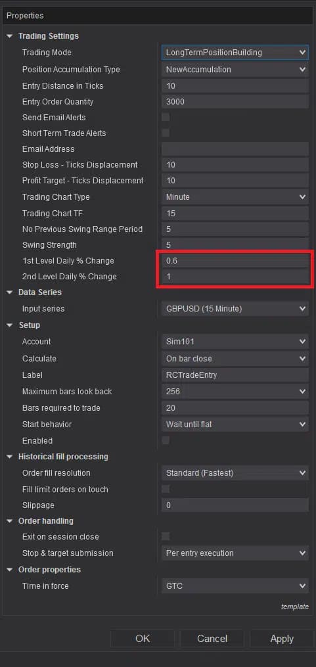Collapse the Trading Settings section
Viewport: 316px width, 667px height.
pyautogui.click(x=10, y=36)
